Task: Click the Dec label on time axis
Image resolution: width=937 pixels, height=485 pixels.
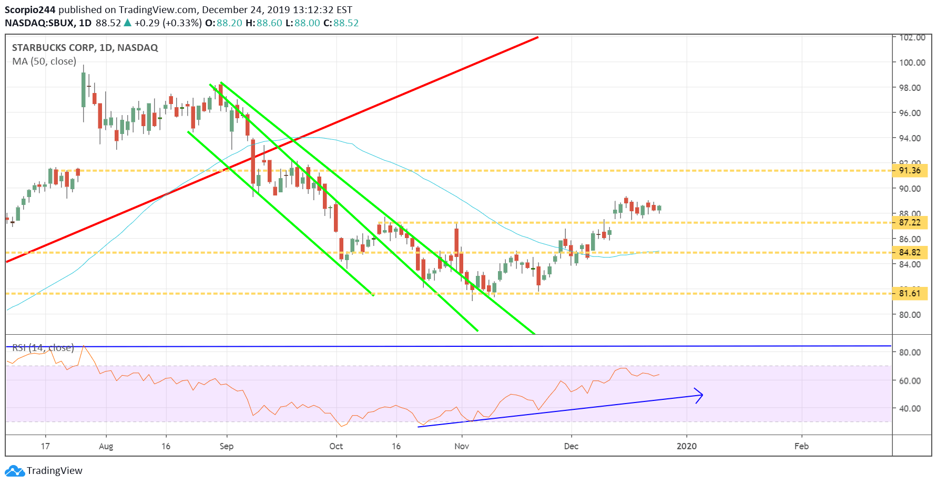Action: [571, 446]
